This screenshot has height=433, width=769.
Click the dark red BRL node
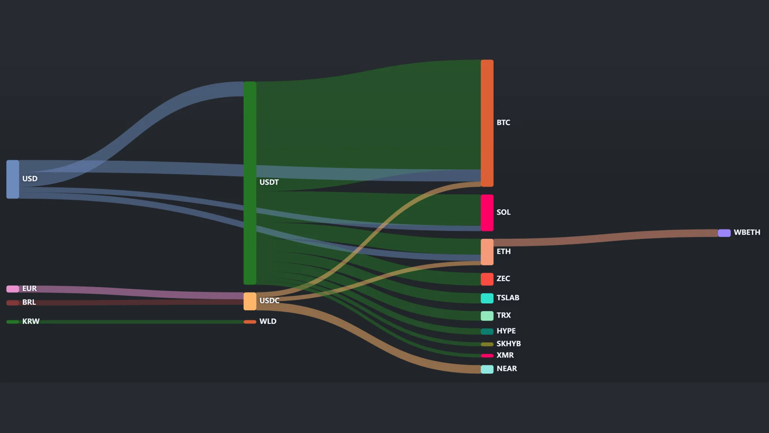(x=13, y=303)
